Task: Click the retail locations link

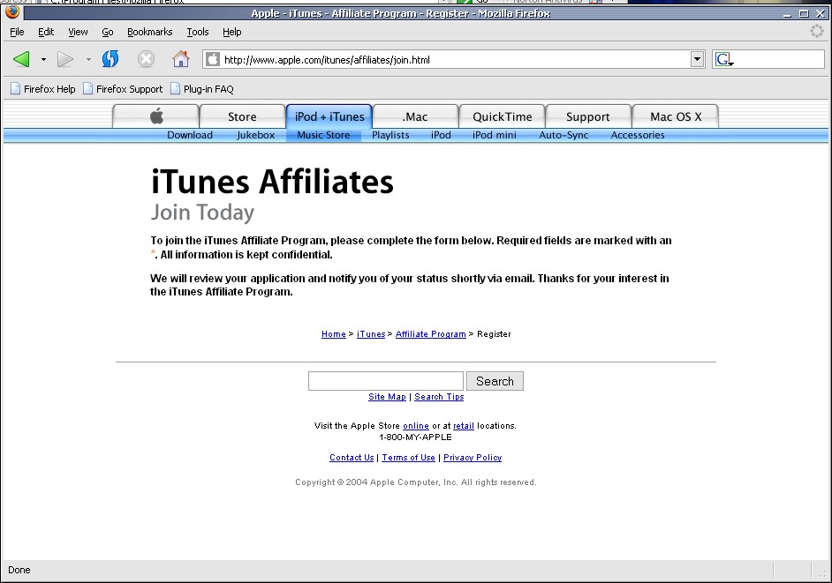Action: pos(463,426)
